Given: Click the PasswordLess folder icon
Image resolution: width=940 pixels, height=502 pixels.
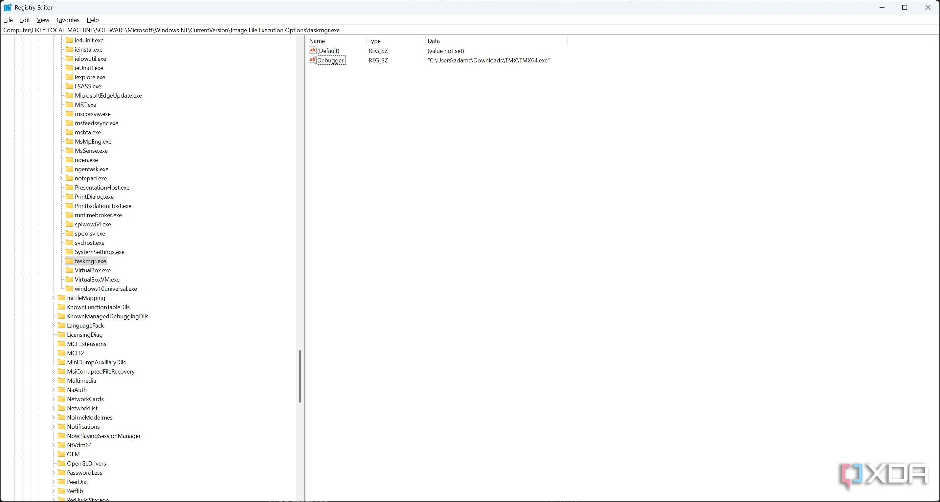Looking at the screenshot, I should point(61,472).
